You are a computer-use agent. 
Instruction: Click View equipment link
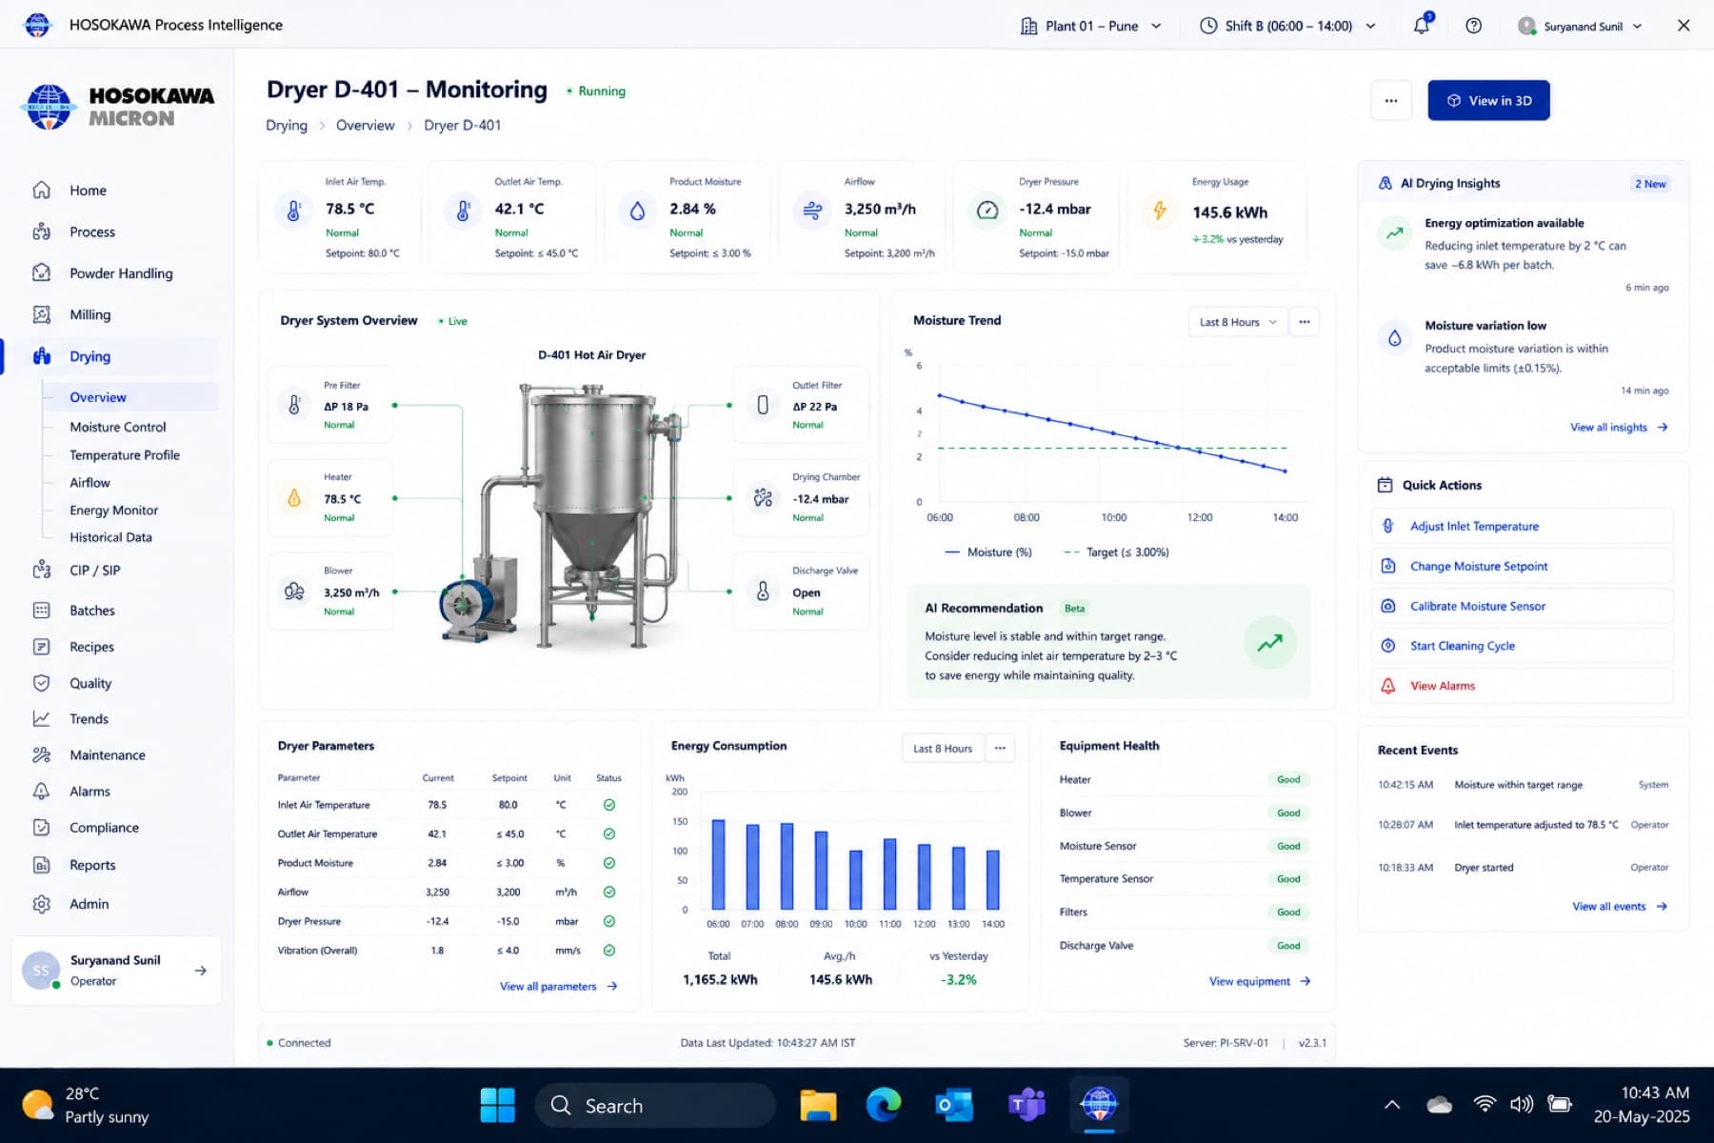pyautogui.click(x=1260, y=981)
